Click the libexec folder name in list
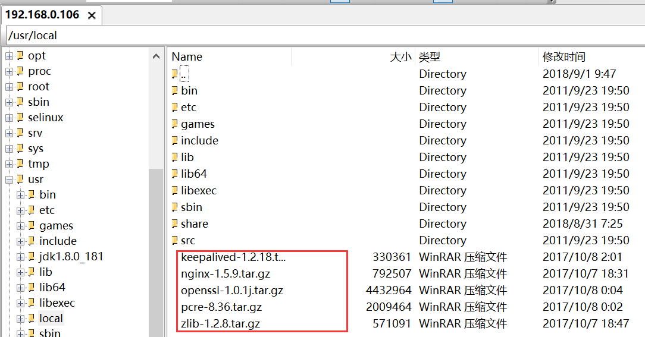Screen dimensions: 645x337 pos(199,191)
